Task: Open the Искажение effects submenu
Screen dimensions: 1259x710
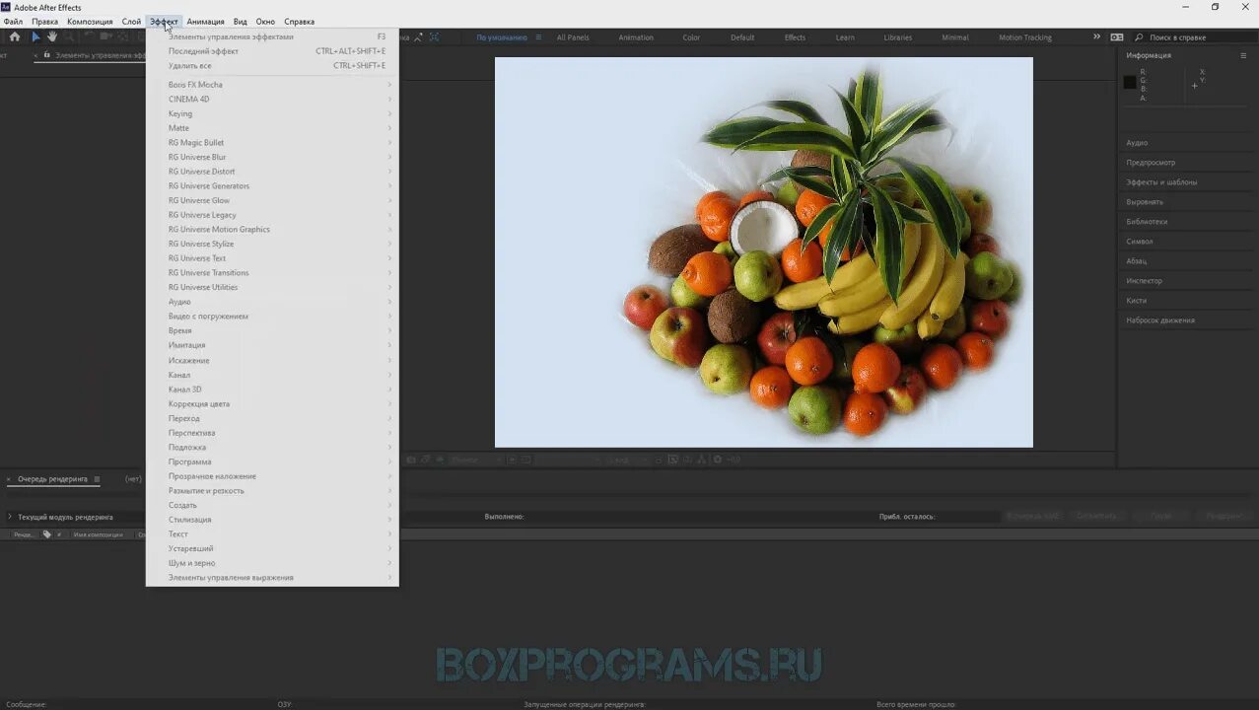Action: pos(272,360)
